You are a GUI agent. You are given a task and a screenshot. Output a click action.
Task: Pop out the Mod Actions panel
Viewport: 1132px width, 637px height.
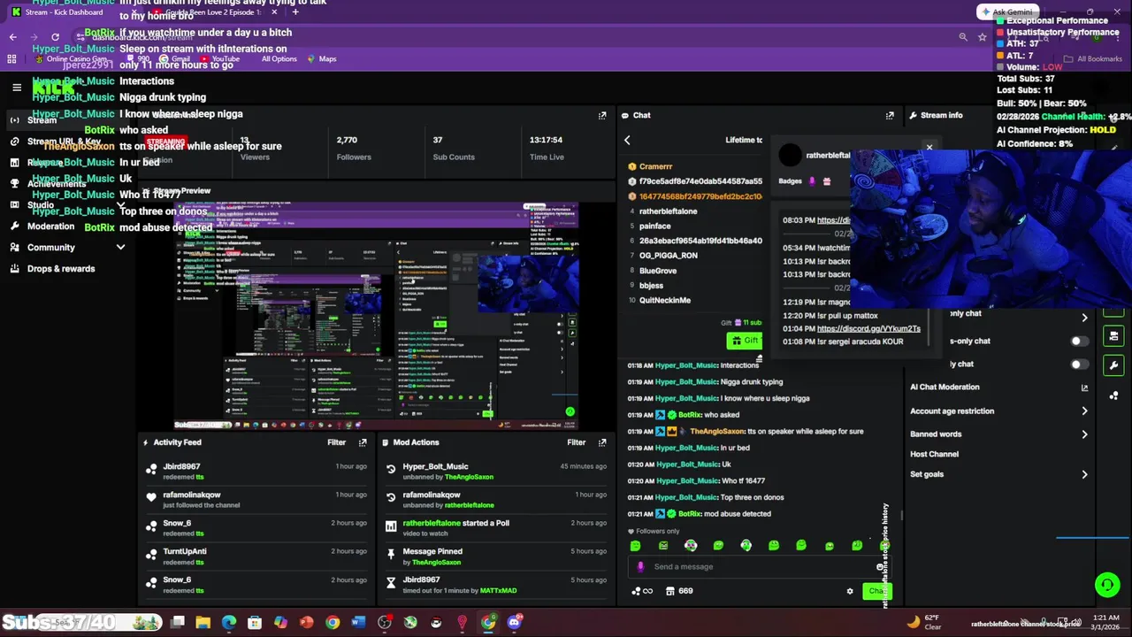602,442
